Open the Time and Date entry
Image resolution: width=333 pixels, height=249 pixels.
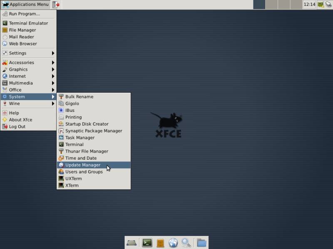point(94,158)
